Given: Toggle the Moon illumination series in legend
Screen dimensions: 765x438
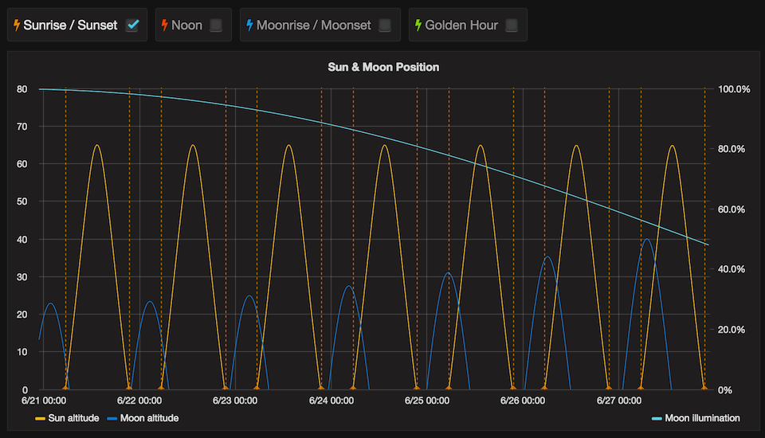Looking at the screenshot, I should (x=702, y=418).
